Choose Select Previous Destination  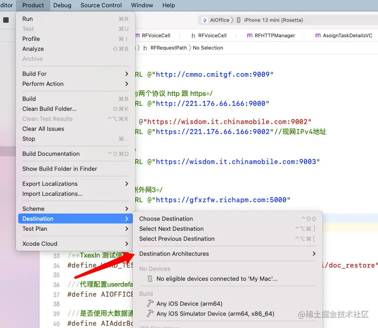pos(227,239)
